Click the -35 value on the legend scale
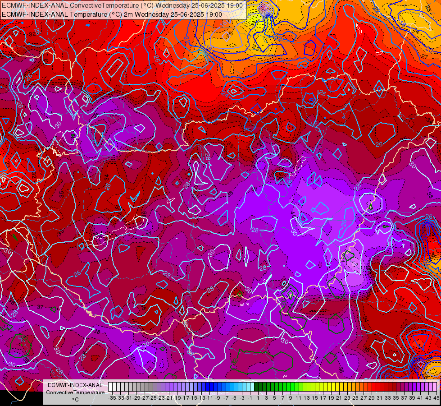 click(x=112, y=398)
